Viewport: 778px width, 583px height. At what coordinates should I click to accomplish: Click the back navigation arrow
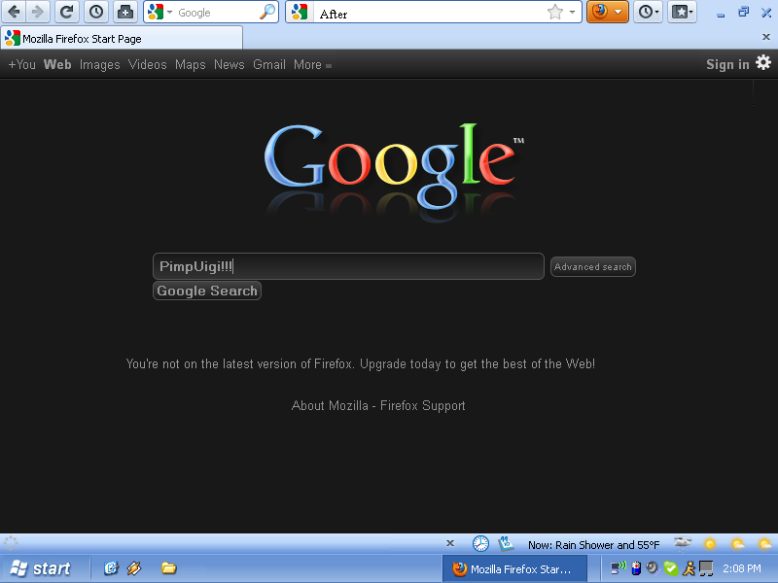click(x=13, y=13)
